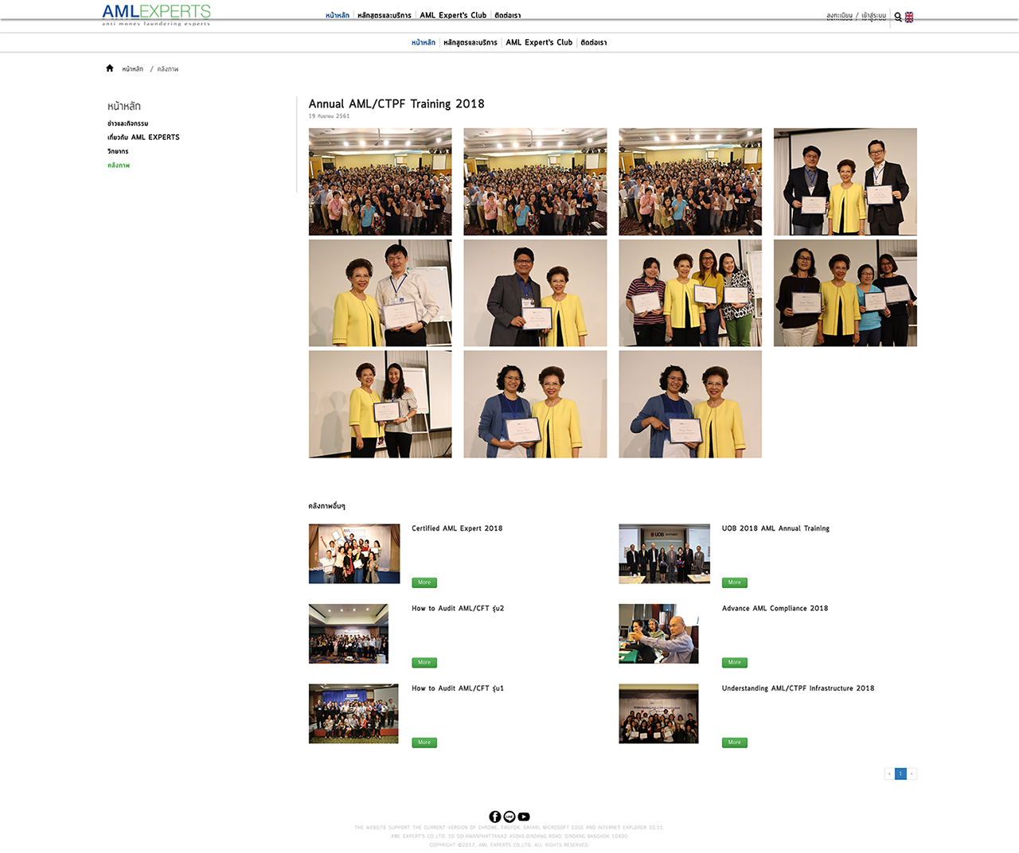Open the first group photo thumbnail
Viewport: 1019px width, 853px height.
[380, 181]
